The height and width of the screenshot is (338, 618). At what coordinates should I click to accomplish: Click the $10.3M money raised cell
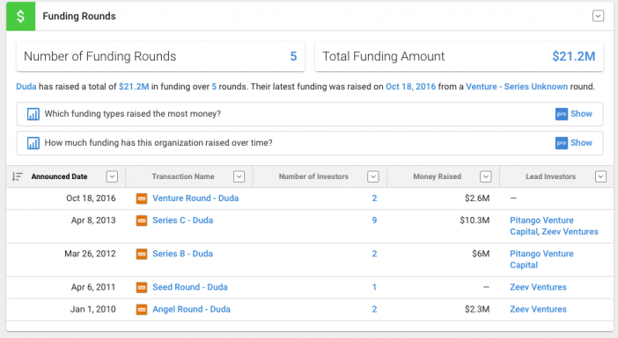point(475,220)
